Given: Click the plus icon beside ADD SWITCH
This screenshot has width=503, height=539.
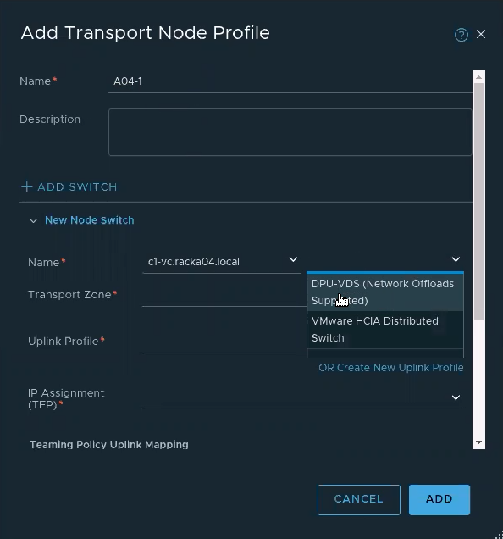Looking at the screenshot, I should point(27,187).
